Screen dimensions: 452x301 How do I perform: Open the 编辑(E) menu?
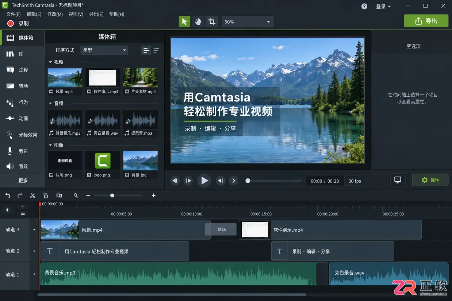[34, 14]
